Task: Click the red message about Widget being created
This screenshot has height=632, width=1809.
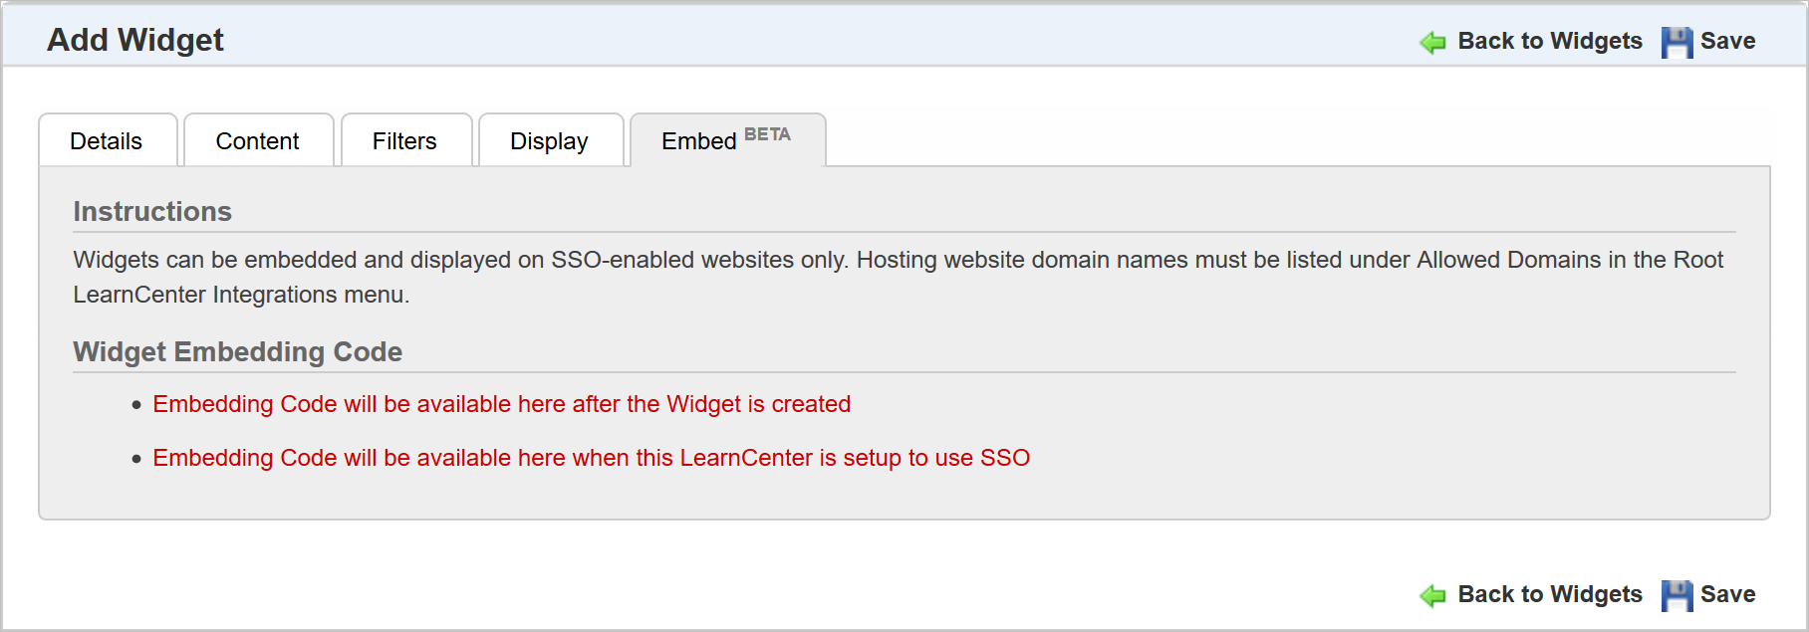Action: pos(501,404)
